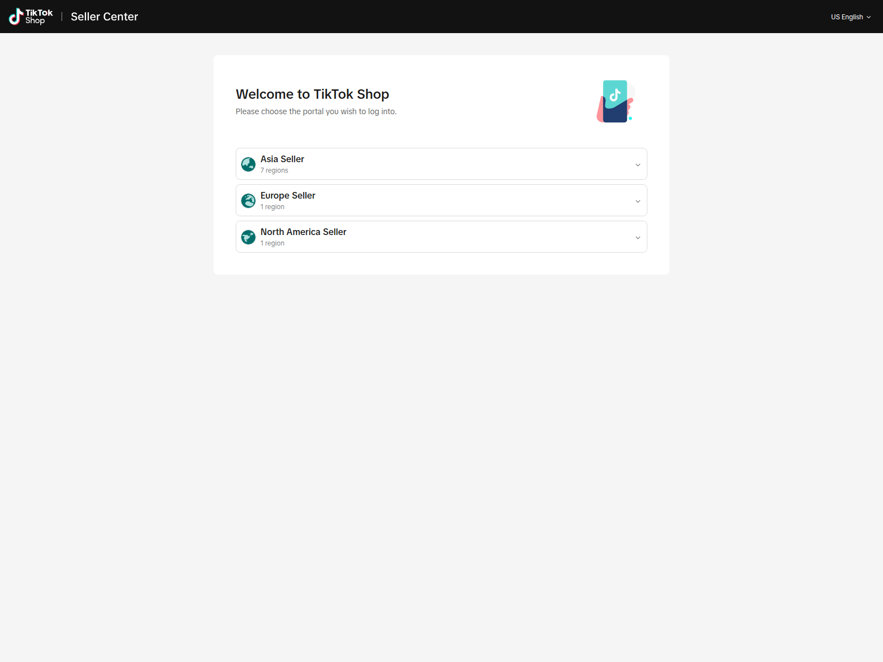Open the Europe Seller portal card

coord(441,200)
